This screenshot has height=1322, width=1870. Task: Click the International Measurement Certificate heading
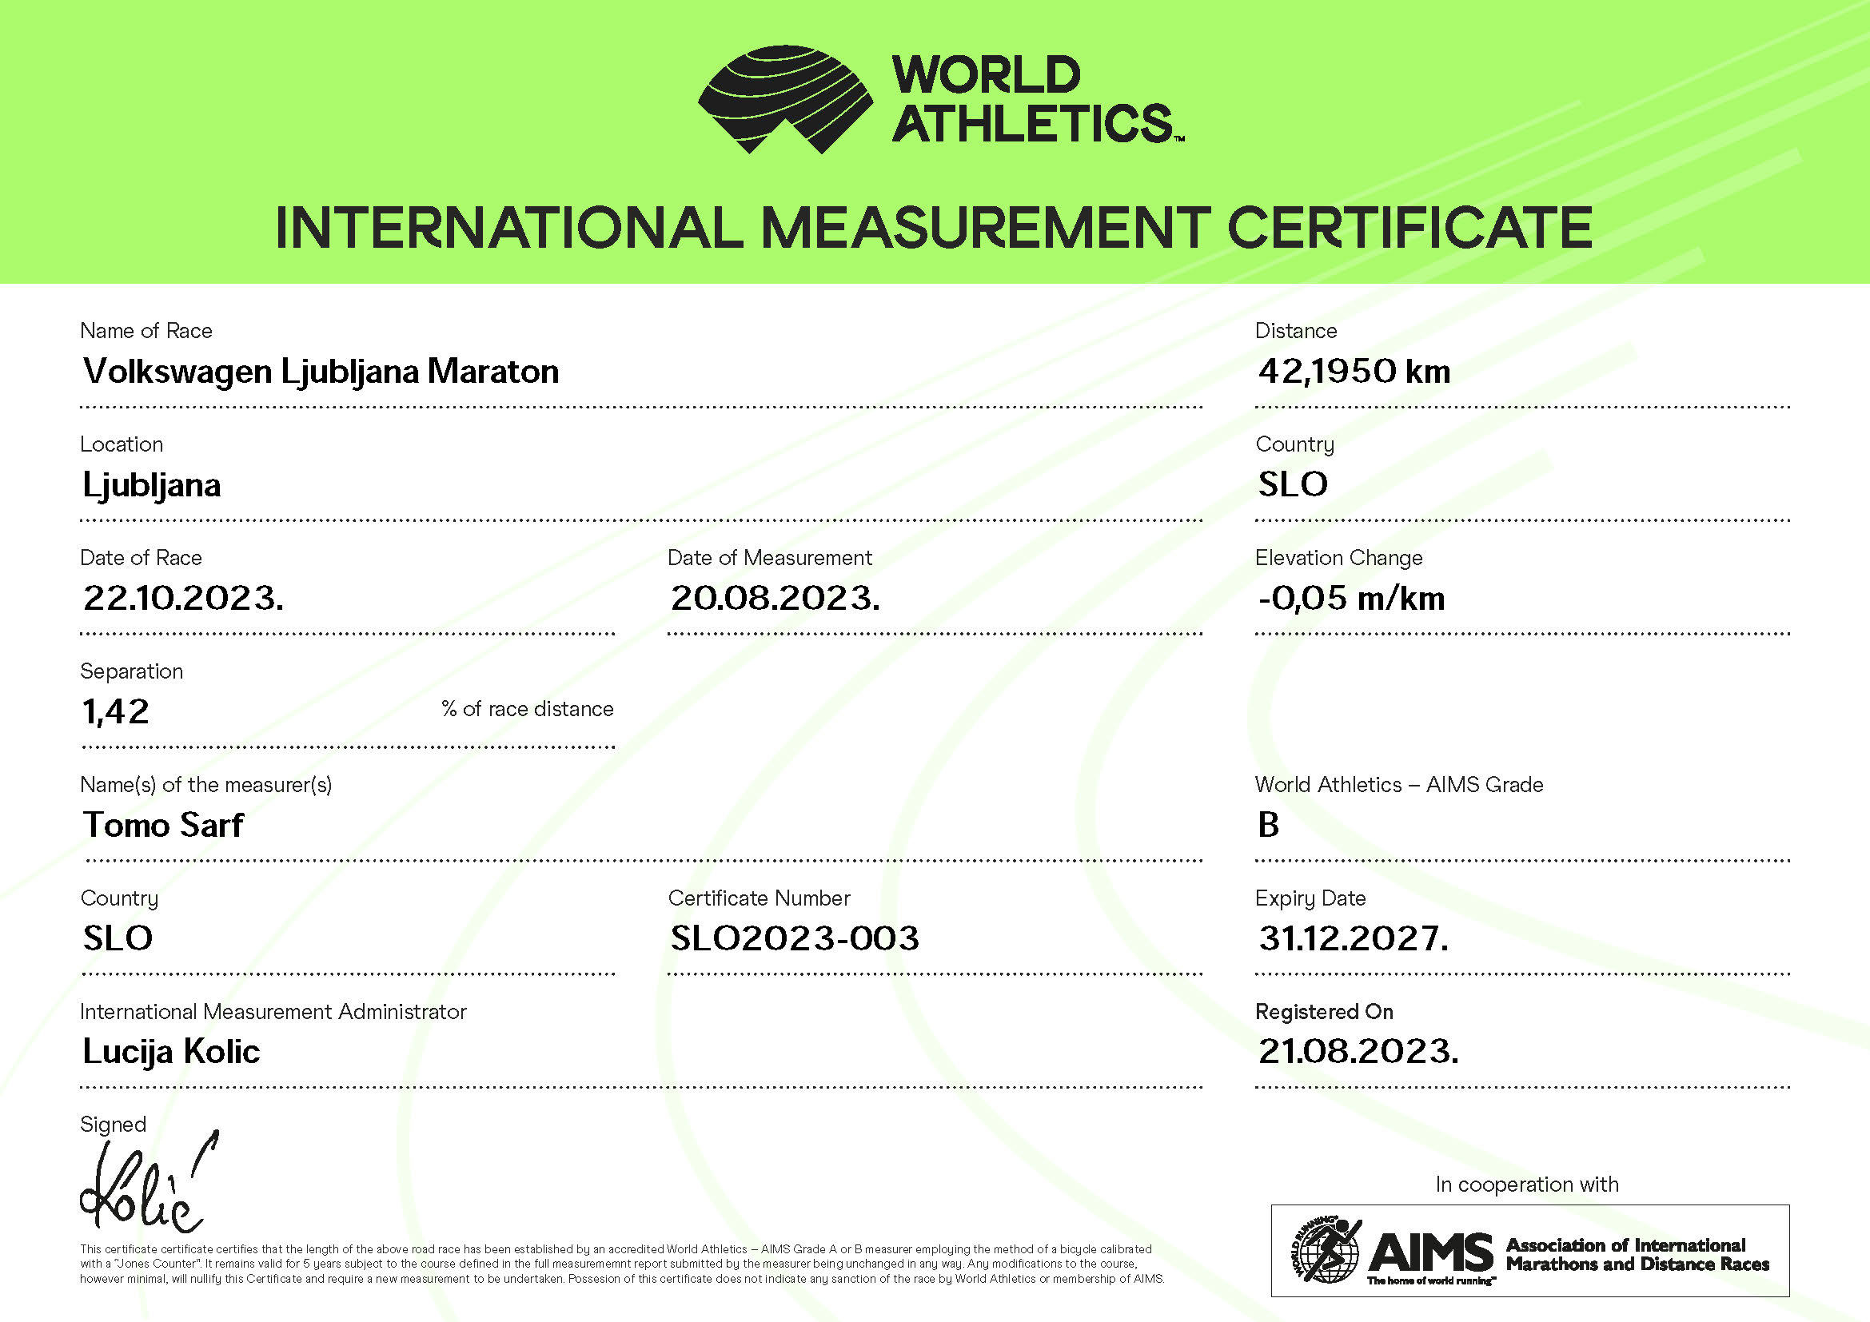pos(933,227)
